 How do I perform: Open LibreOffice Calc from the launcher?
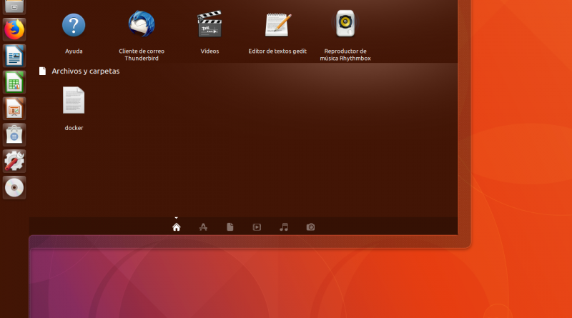click(14, 82)
